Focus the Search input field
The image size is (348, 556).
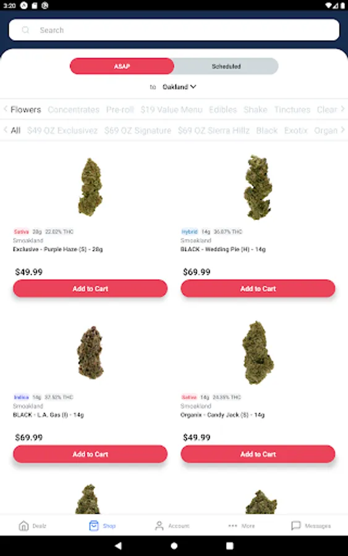[174, 30]
